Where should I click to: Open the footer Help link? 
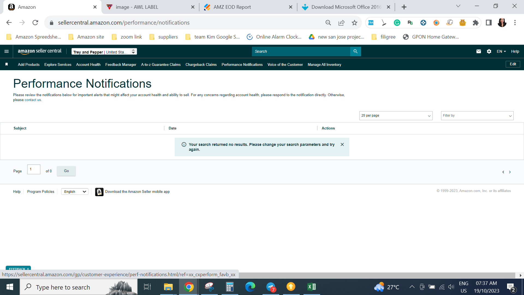pos(17,192)
